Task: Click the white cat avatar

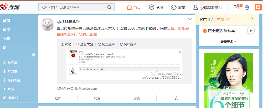Action: pyautogui.click(x=48, y=24)
